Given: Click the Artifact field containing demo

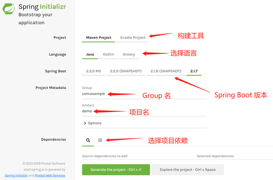Looking at the screenshot, I should (144, 111).
